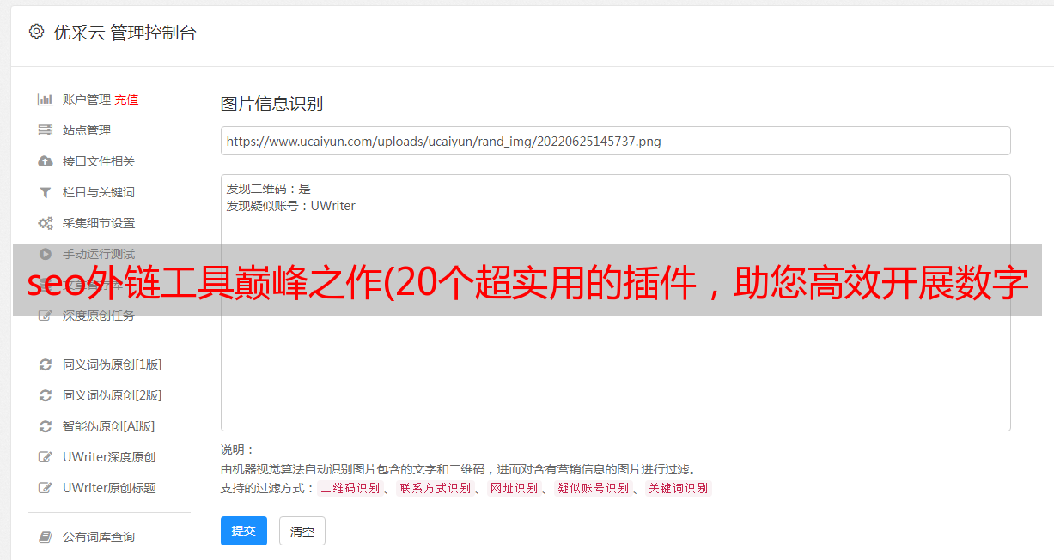The width and height of the screenshot is (1054, 560).
Task: Open 公有词库查询 menu item
Action: pos(99,537)
